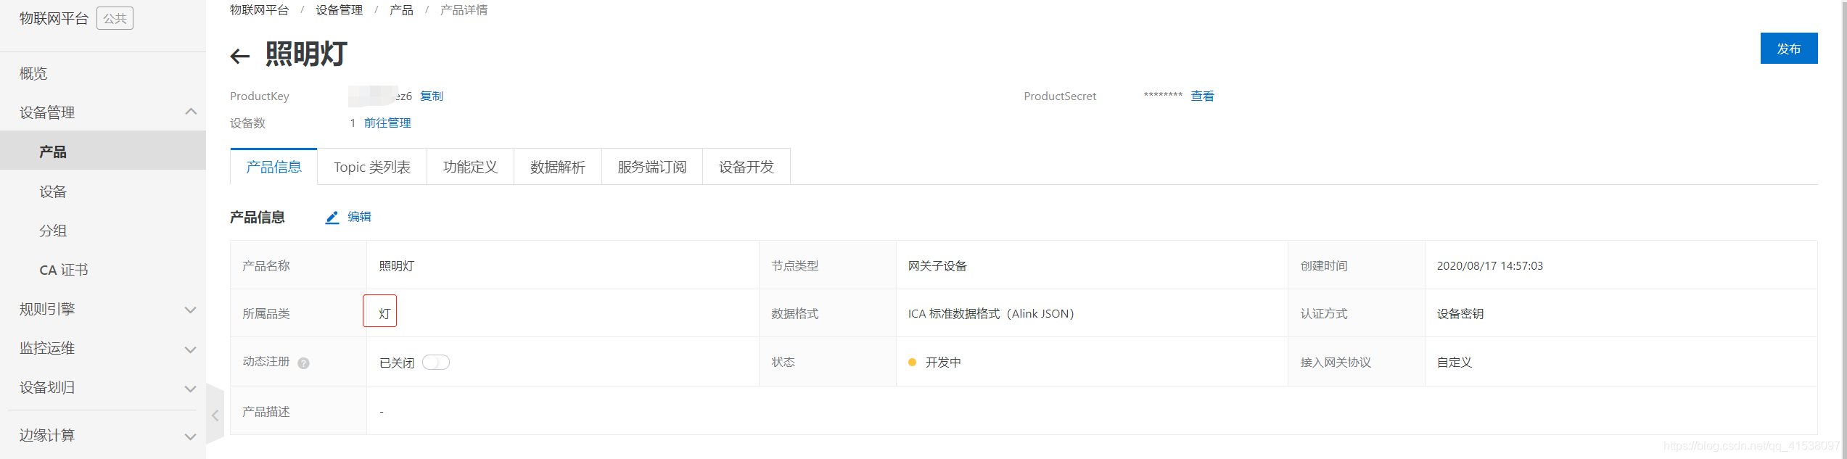Viewport: 1847px width, 459px height.
Task: Click the 产品 breadcrumb link
Action: [401, 10]
